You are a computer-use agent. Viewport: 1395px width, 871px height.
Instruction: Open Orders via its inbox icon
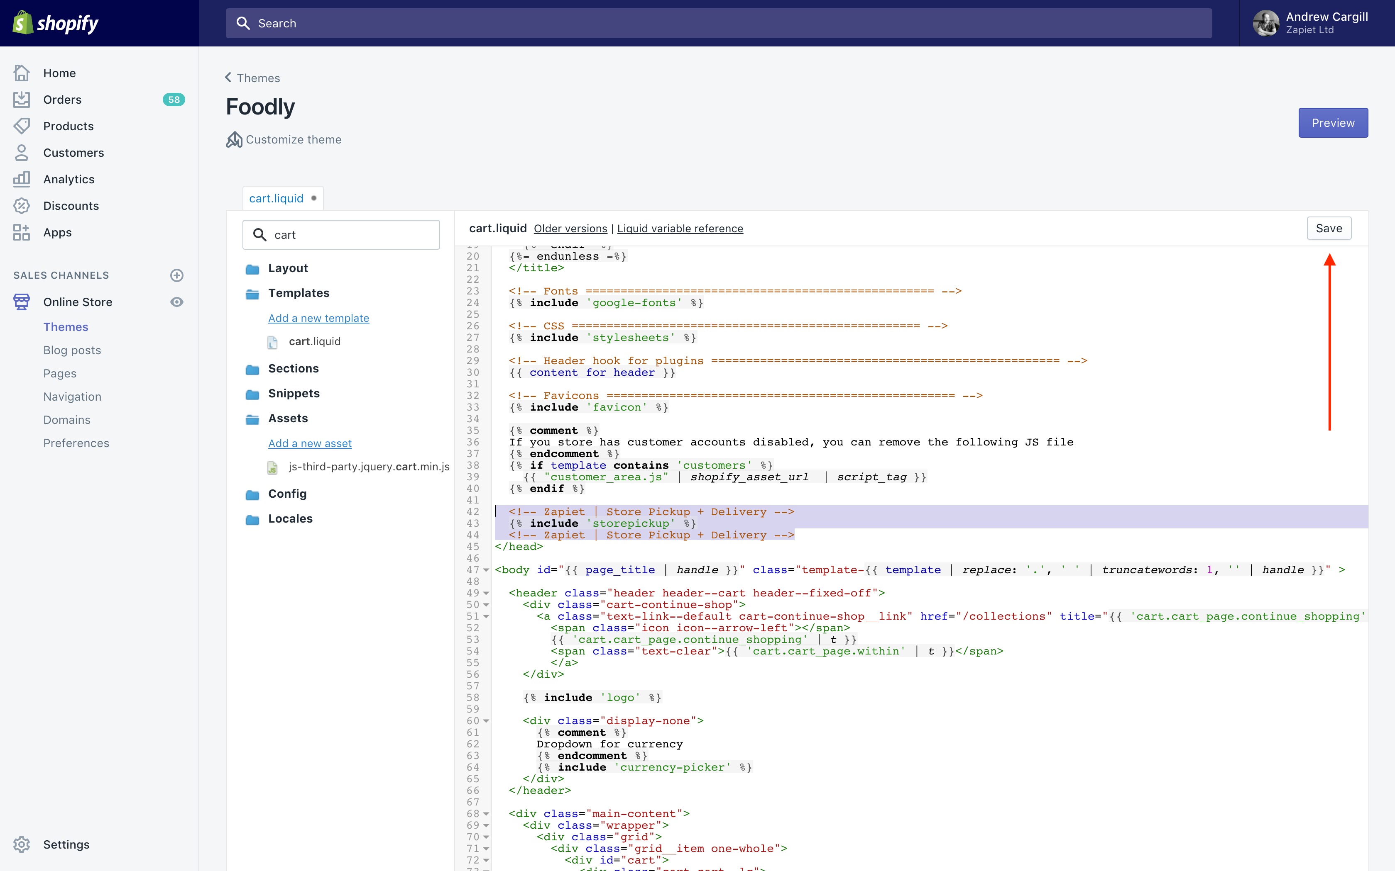tap(22, 100)
